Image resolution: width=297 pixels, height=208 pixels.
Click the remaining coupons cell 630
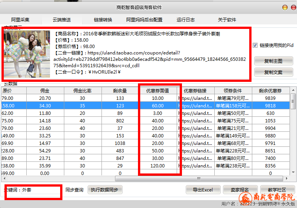tap(270, 113)
